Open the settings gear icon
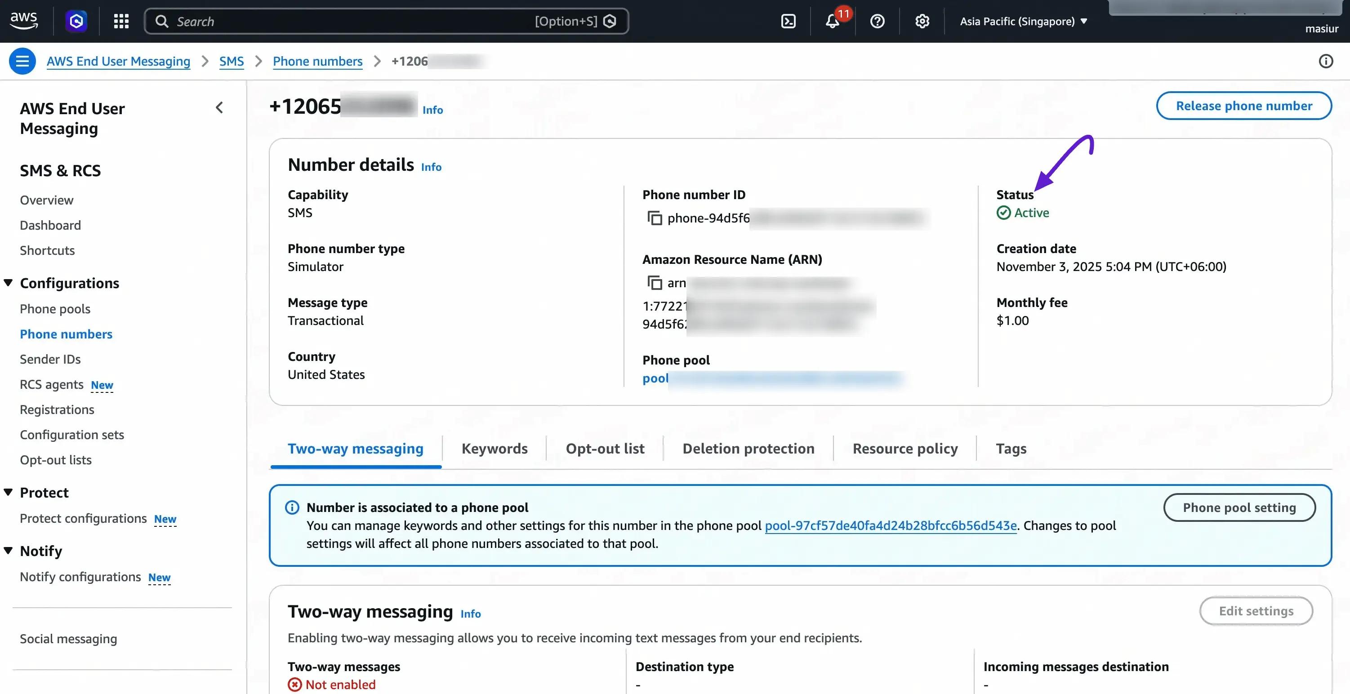Image resolution: width=1350 pixels, height=694 pixels. (x=922, y=21)
